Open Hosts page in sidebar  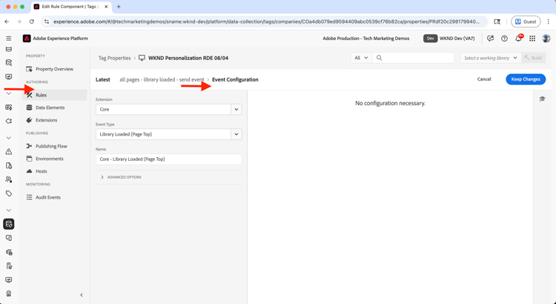[41, 171]
